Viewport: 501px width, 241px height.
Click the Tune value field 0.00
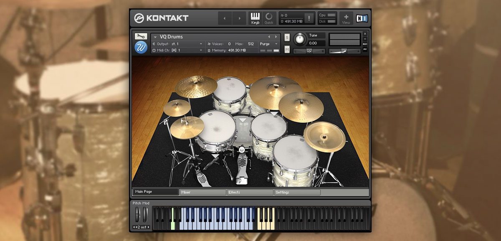click(x=316, y=43)
